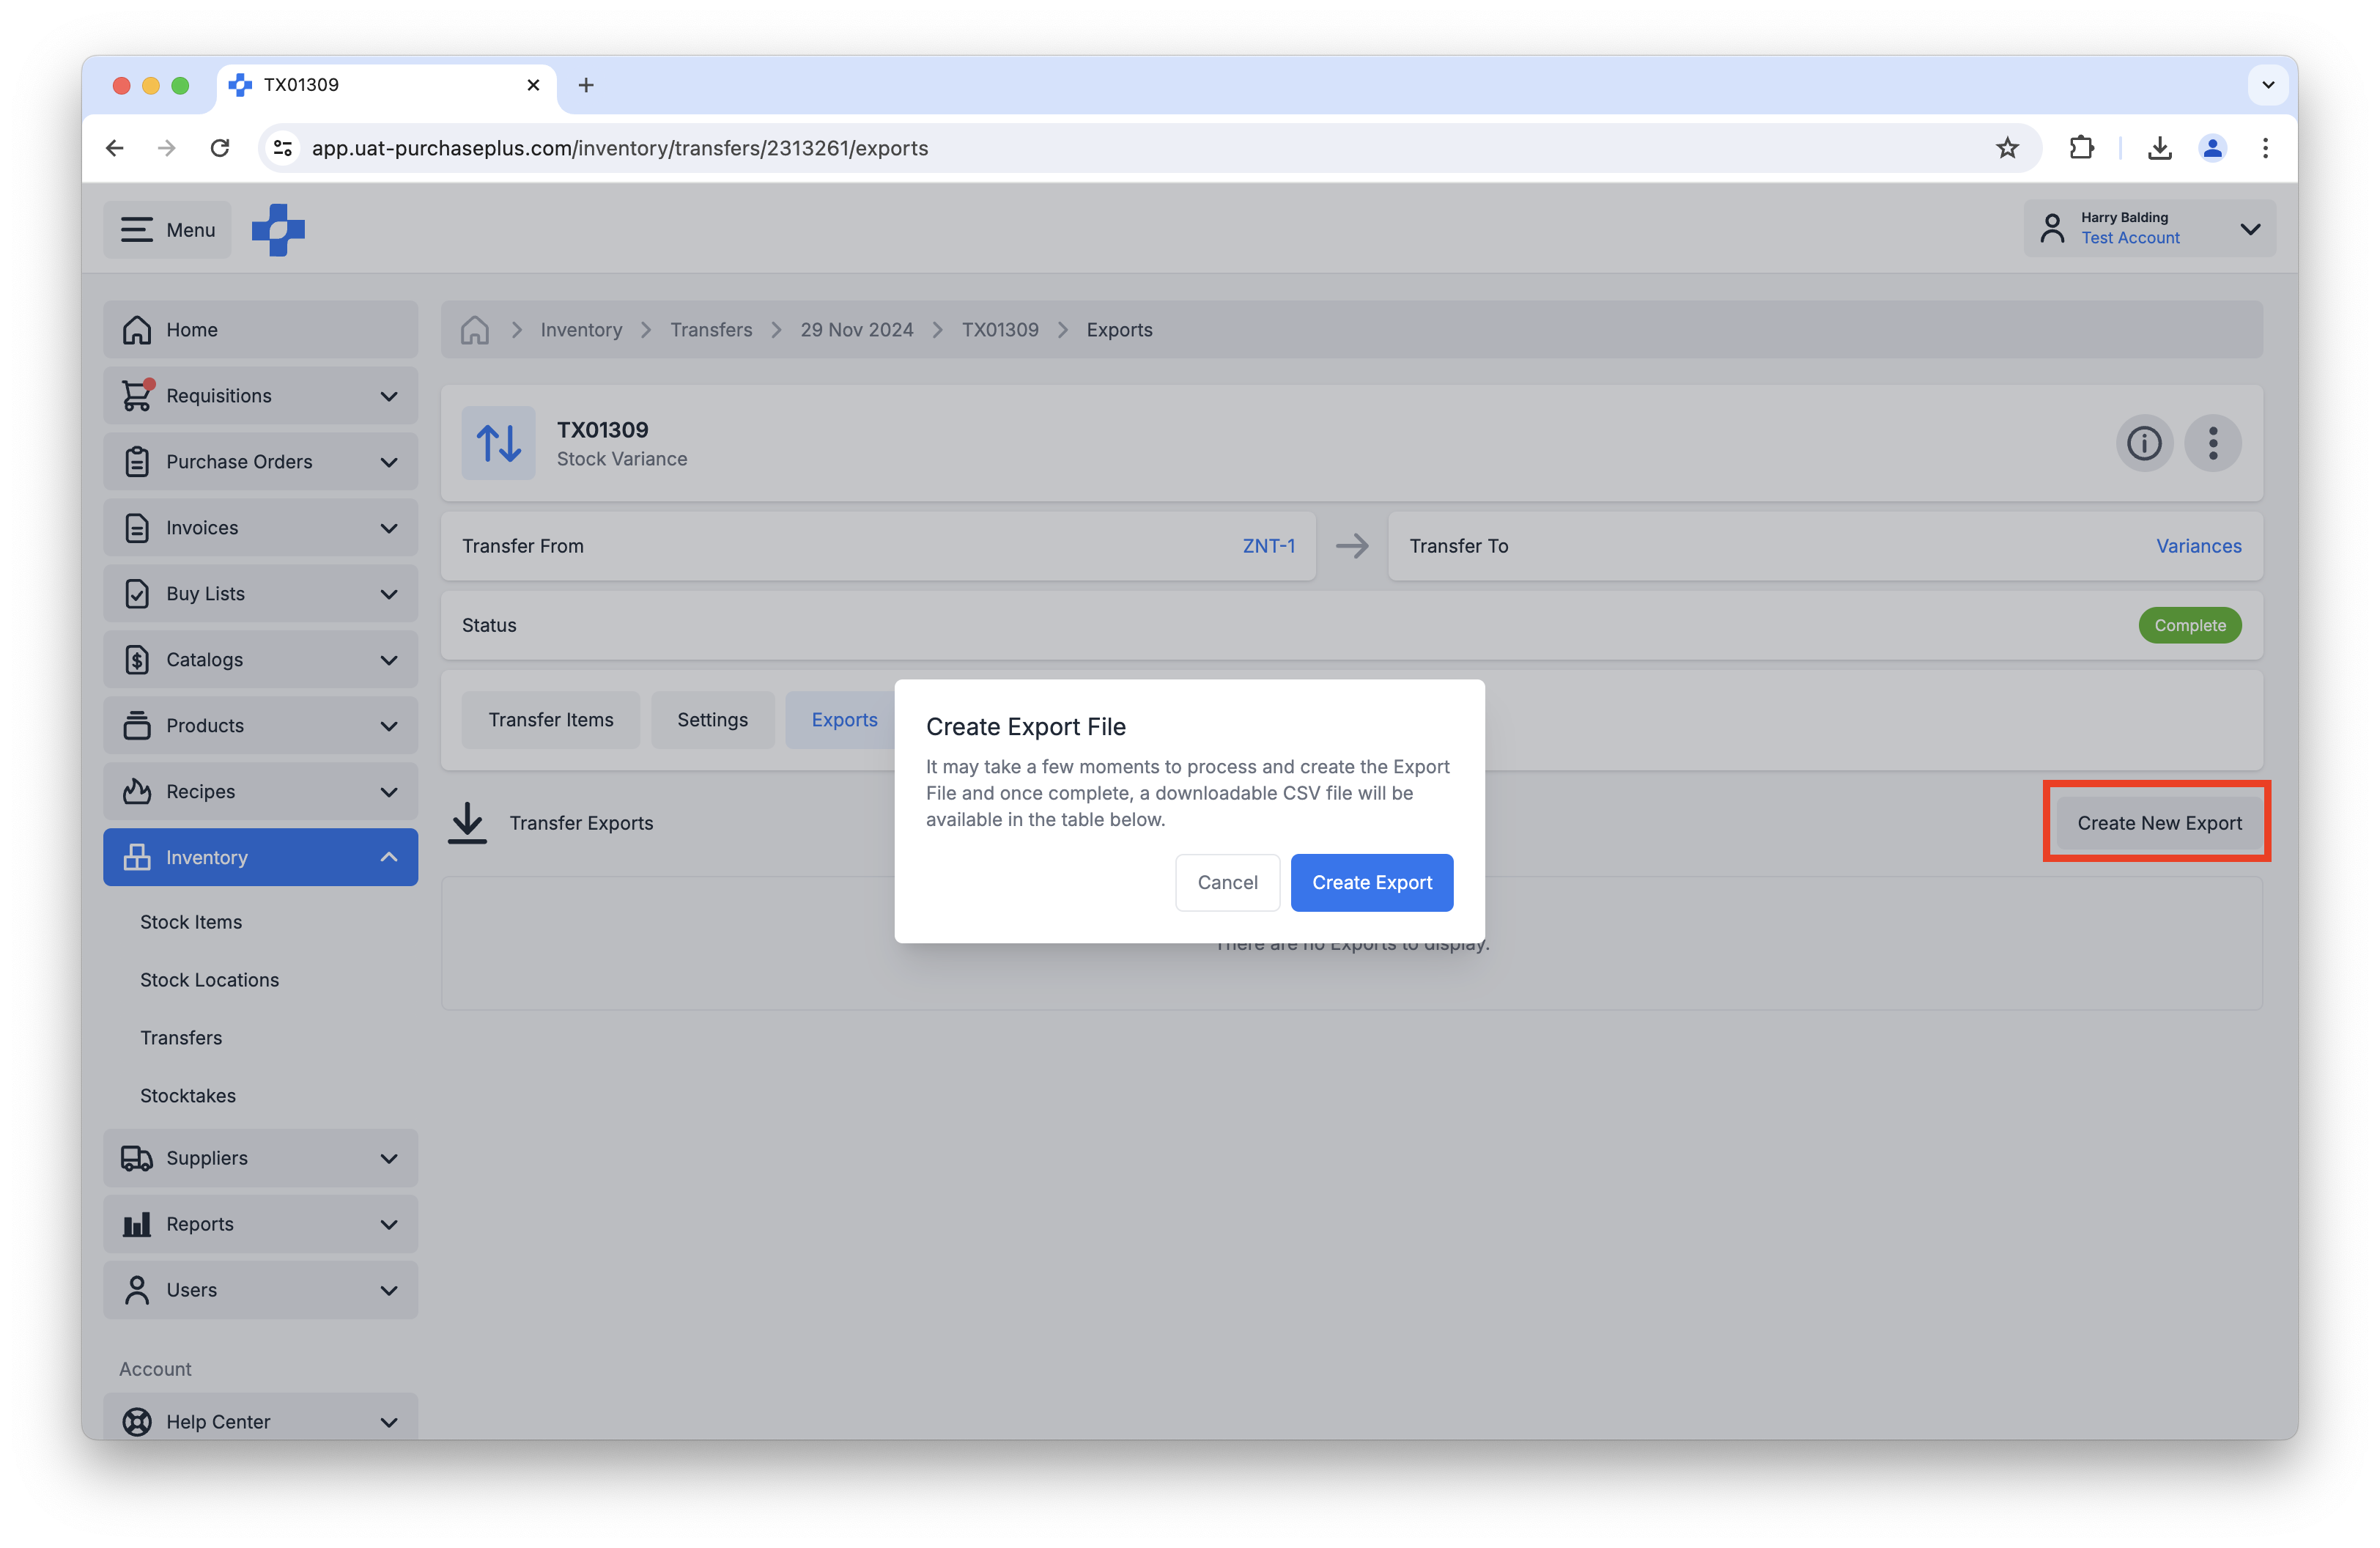Click the Create Export button in dialog
The width and height of the screenshot is (2380, 1548).
1371,882
